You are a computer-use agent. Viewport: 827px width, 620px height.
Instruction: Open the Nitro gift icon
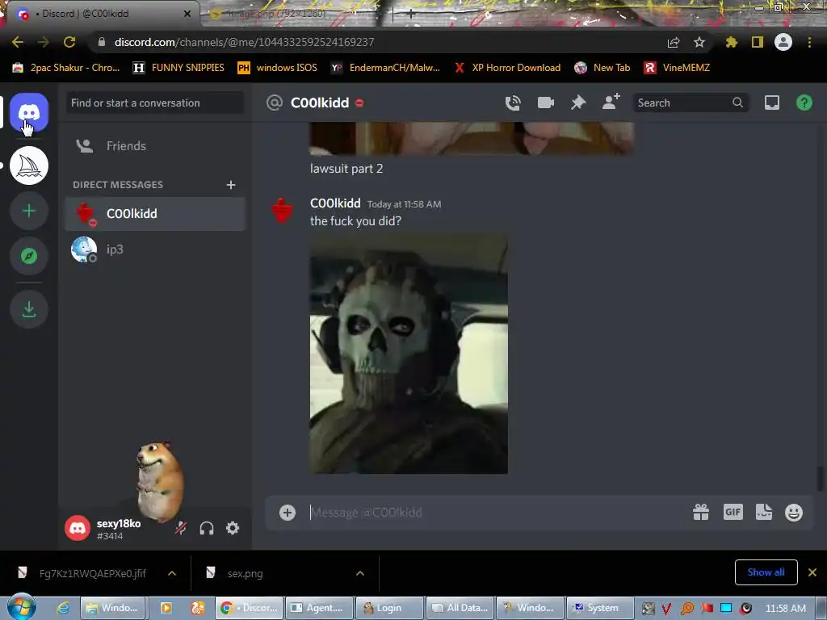coord(701,512)
